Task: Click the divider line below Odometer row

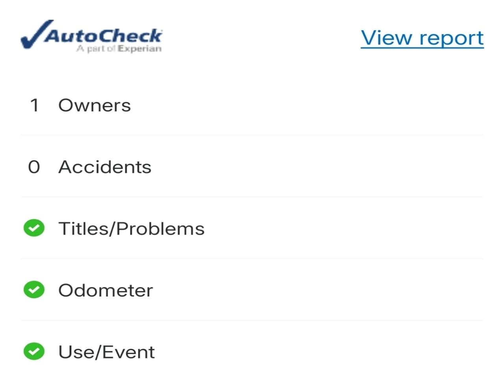Action: click(252, 321)
